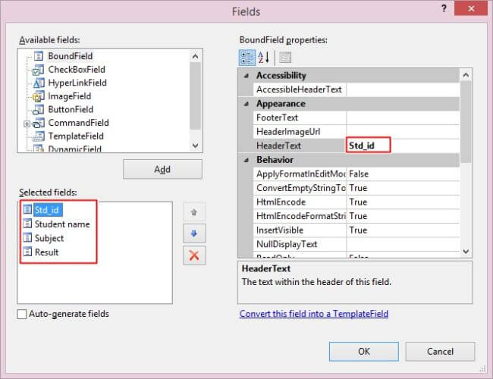Viewport: 493px width, 379px height.
Task: Select Subject in selected fields
Action: pos(49,238)
